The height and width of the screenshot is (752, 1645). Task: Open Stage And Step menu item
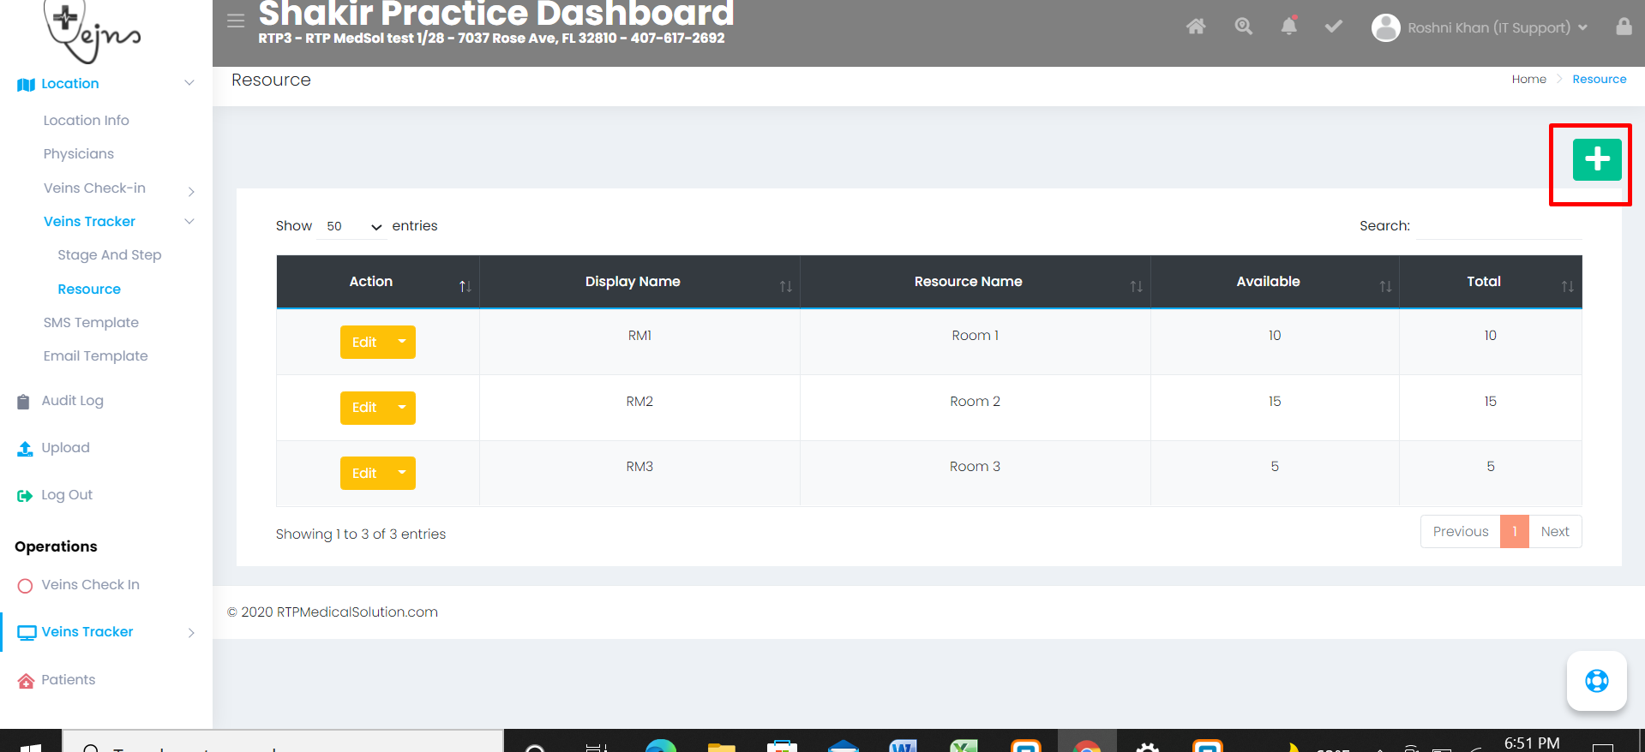point(109,255)
